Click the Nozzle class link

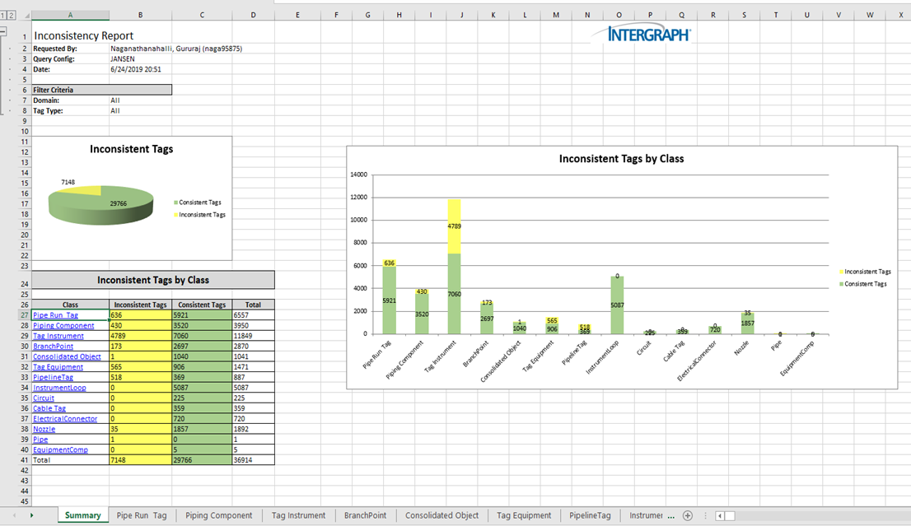click(44, 429)
